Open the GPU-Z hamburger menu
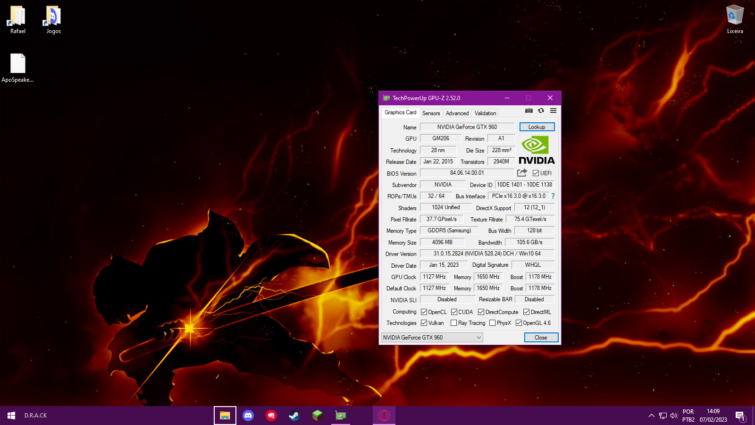This screenshot has height=425, width=755. point(554,110)
